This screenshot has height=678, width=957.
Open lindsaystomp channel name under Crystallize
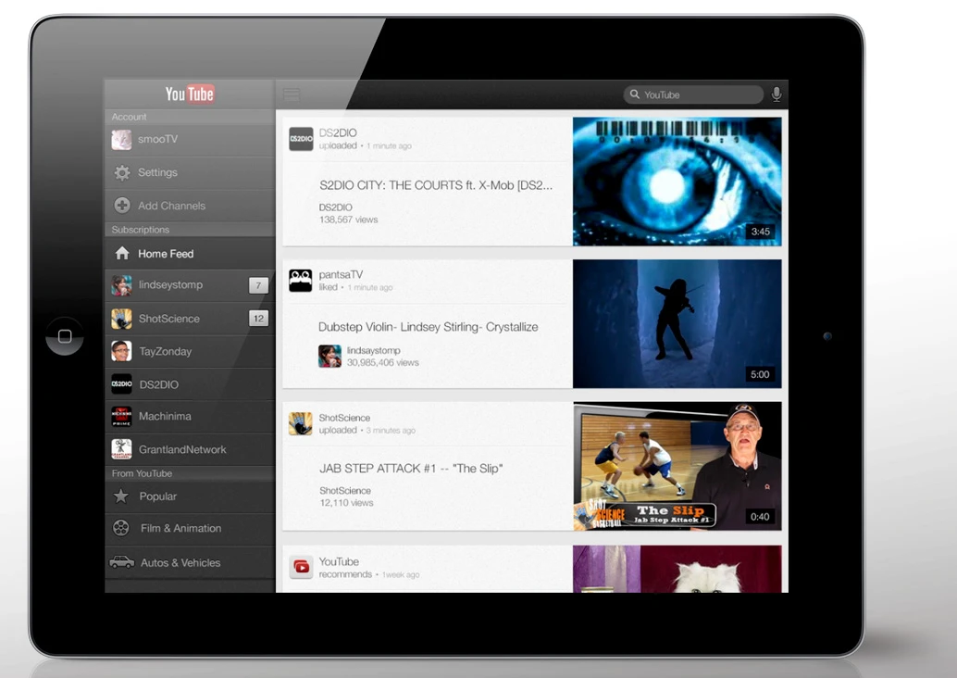374,350
